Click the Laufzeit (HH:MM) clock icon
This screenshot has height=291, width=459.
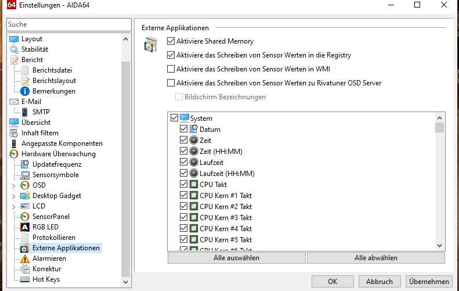(193, 173)
